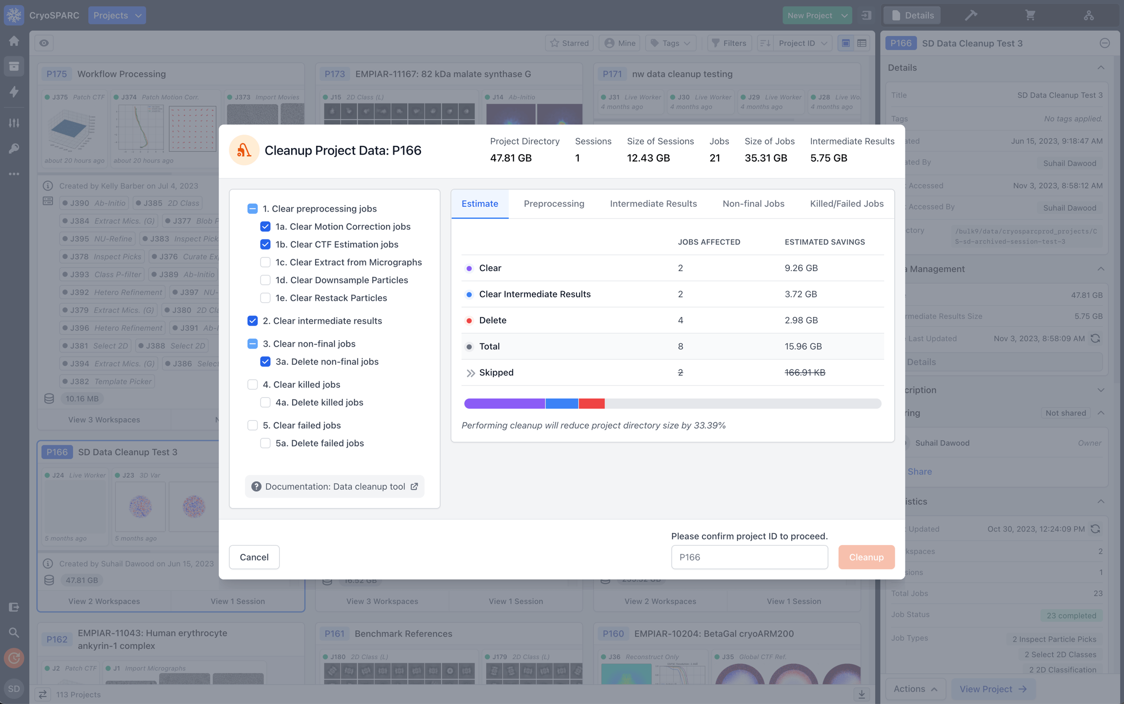Viewport: 1124px width, 704px height.
Task: Check 4. Clear killed jobs
Action: click(x=252, y=385)
